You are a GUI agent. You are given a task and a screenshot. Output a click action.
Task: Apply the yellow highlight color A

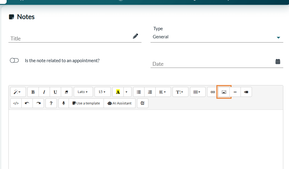[x=118, y=92]
